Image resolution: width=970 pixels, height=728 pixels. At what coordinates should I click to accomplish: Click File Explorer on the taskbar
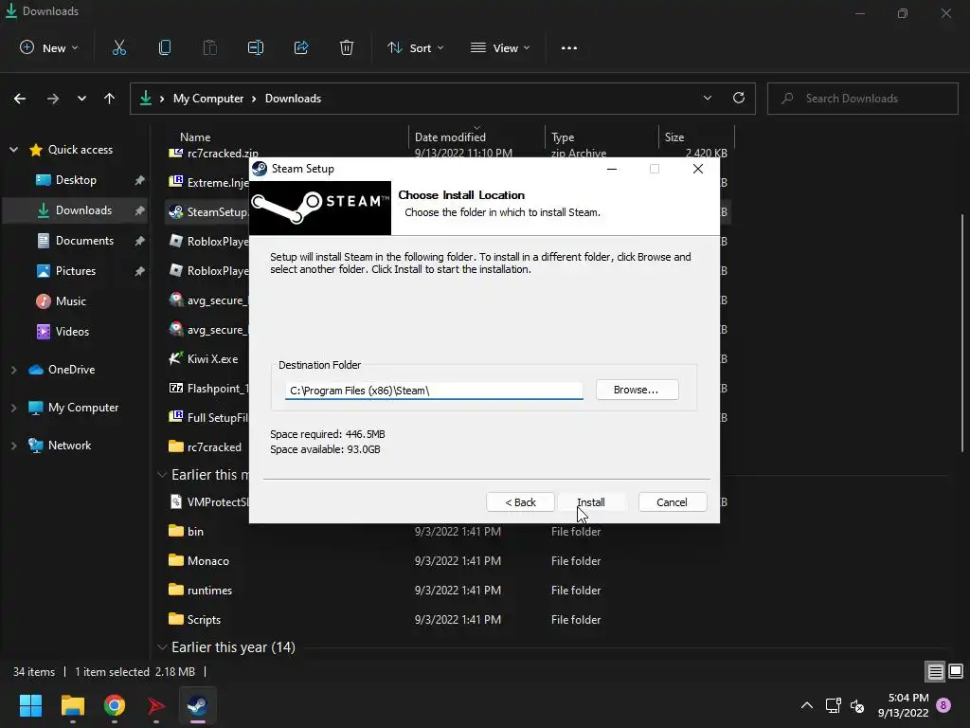pyautogui.click(x=72, y=705)
